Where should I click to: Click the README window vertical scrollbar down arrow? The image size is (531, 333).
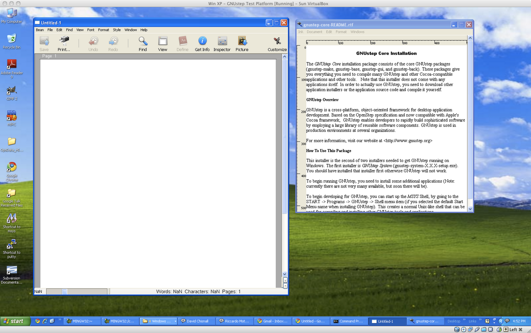[x=470, y=209]
